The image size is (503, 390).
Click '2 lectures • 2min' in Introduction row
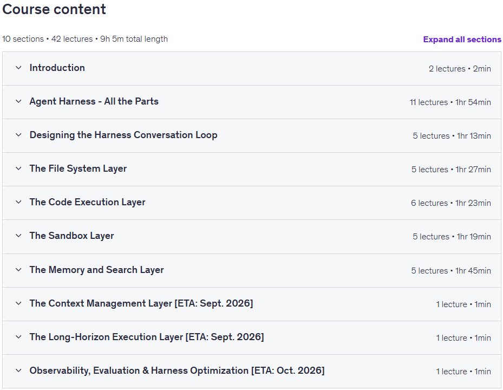pos(460,69)
